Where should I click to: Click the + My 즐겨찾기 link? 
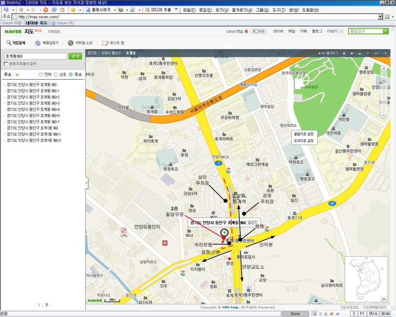pos(328,53)
